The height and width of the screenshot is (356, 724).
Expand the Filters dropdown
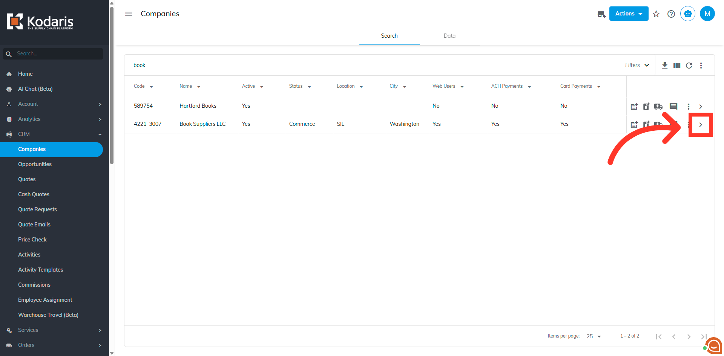[637, 65]
